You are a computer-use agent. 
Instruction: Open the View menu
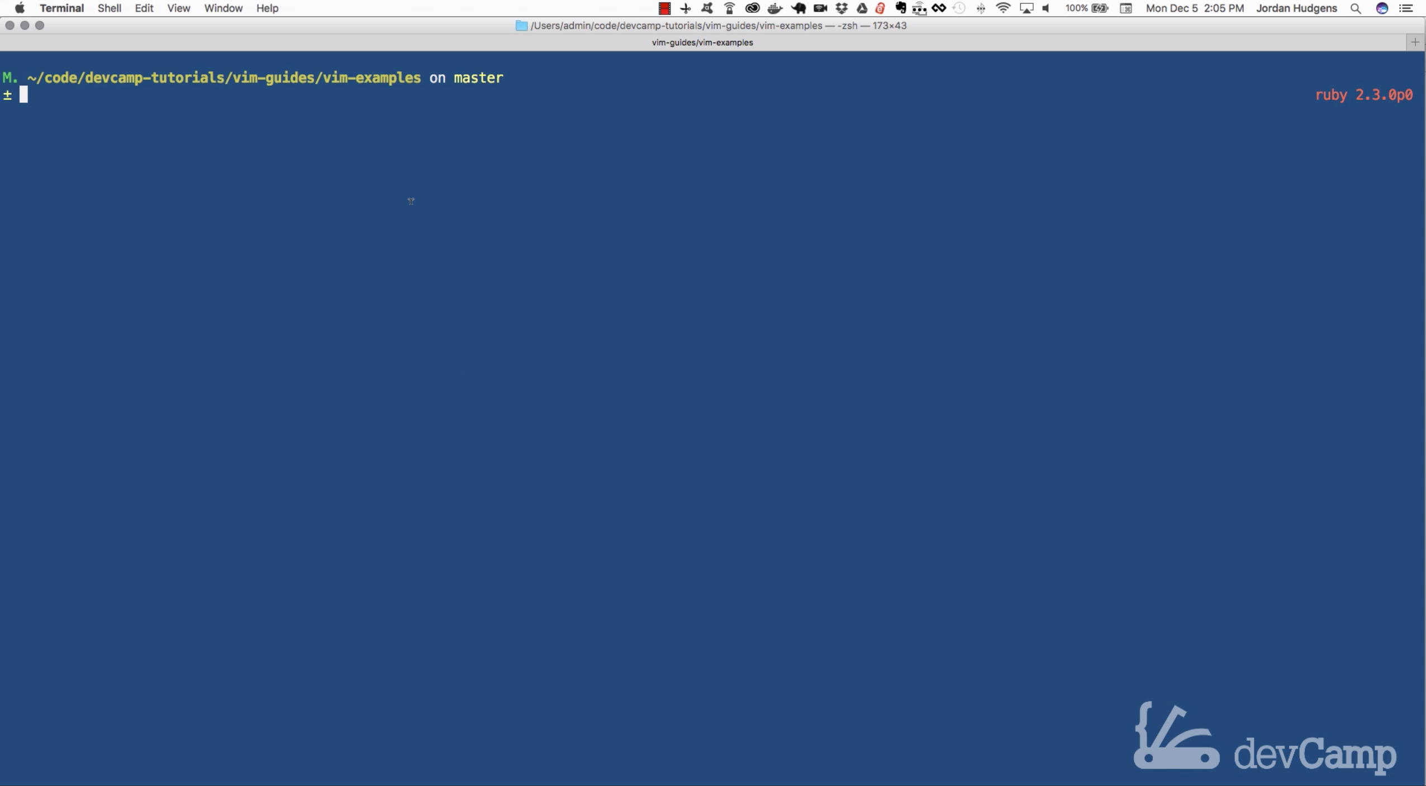coord(178,8)
